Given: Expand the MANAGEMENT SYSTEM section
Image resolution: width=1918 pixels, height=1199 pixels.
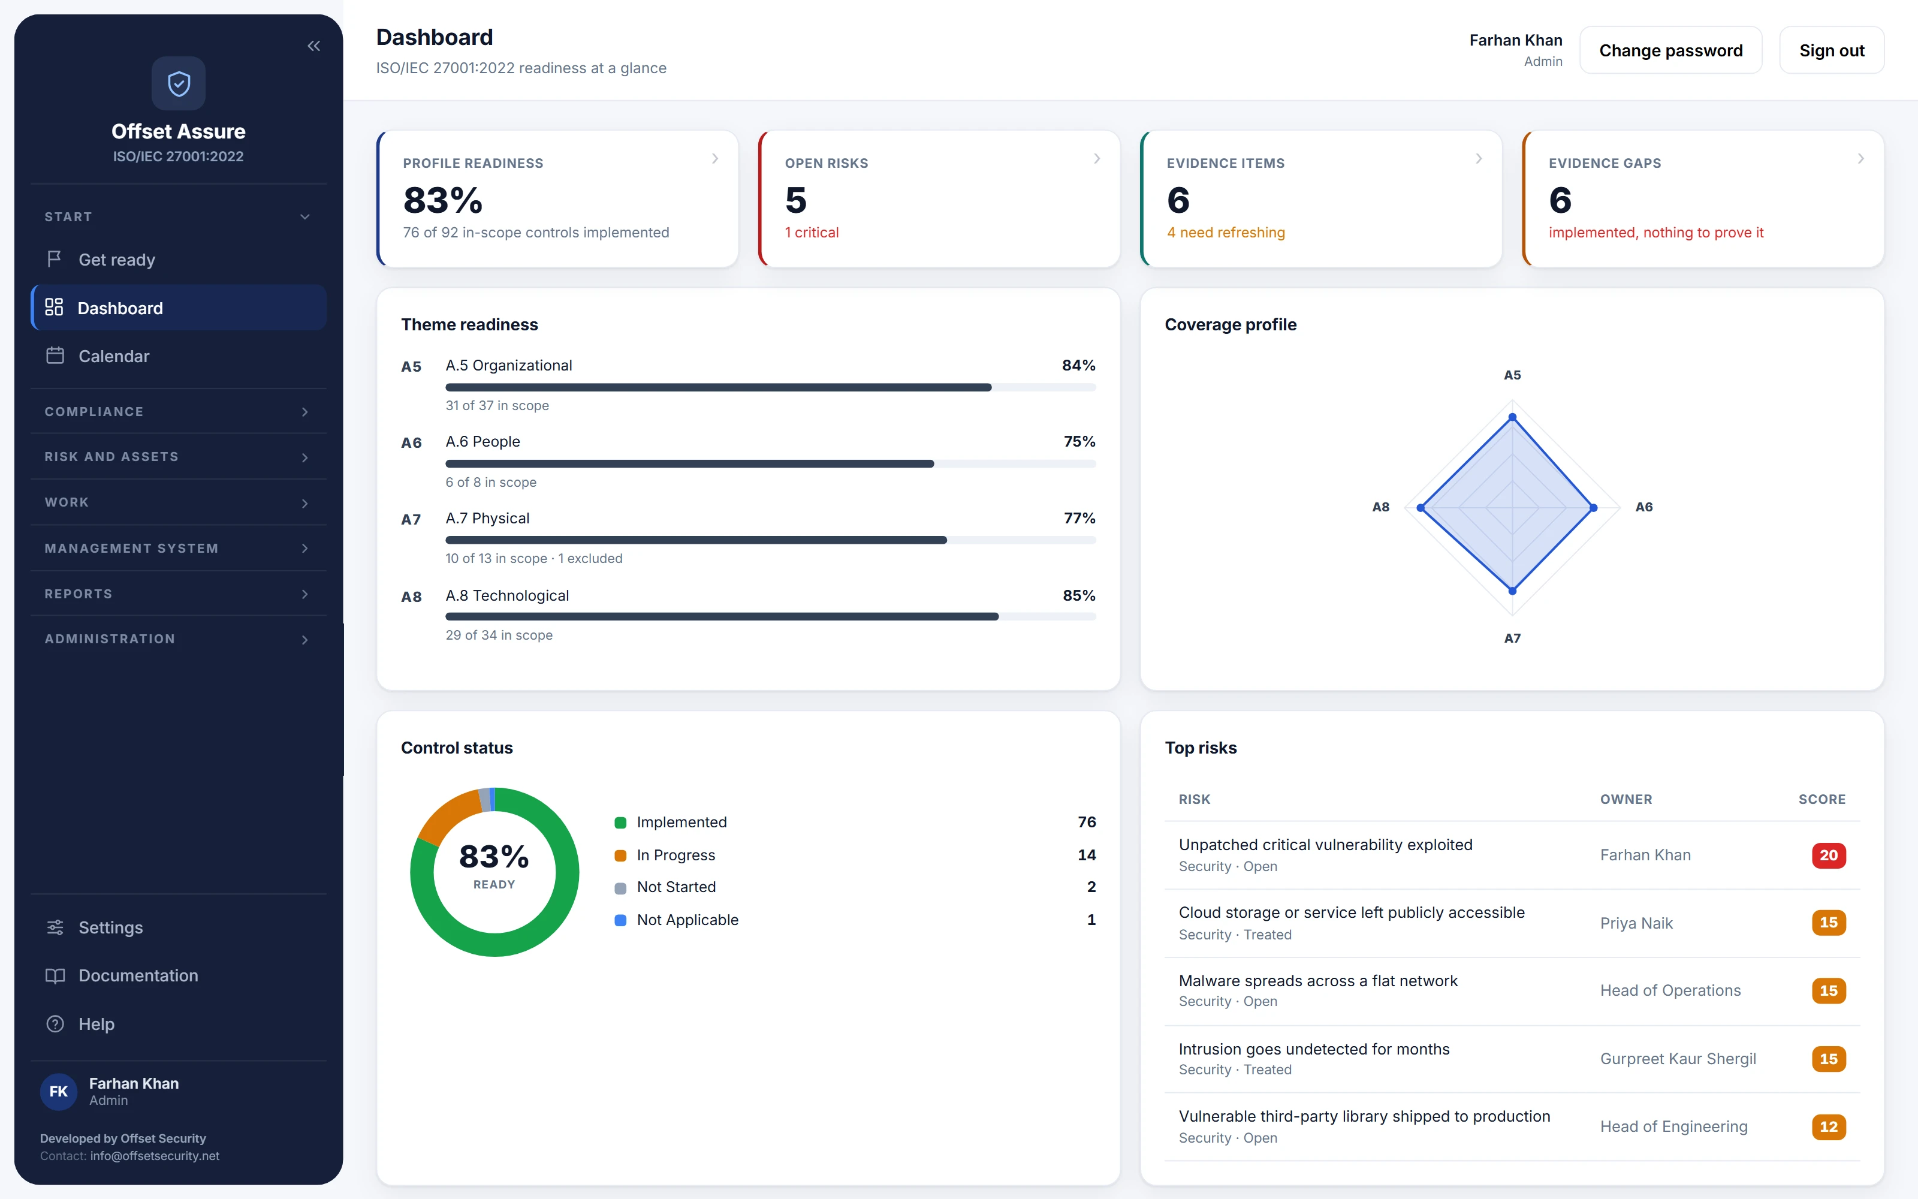Looking at the screenshot, I should pyautogui.click(x=179, y=548).
